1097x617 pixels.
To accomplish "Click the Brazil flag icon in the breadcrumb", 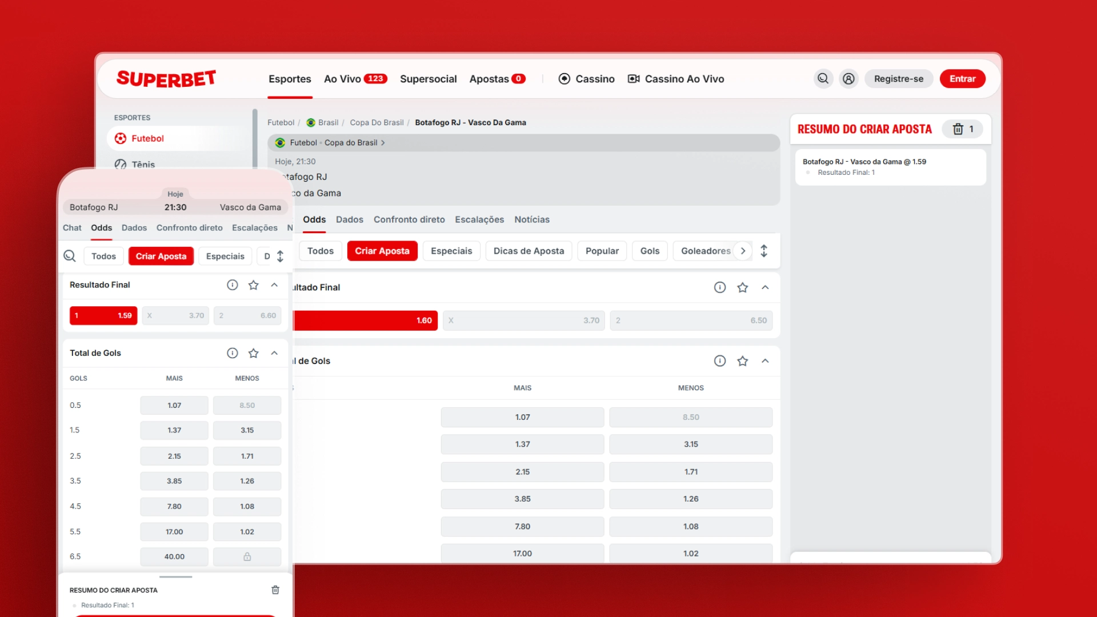I will tap(311, 123).
